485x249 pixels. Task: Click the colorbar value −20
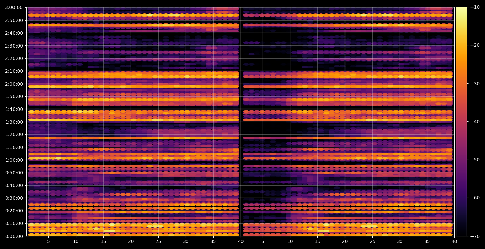click(475, 45)
